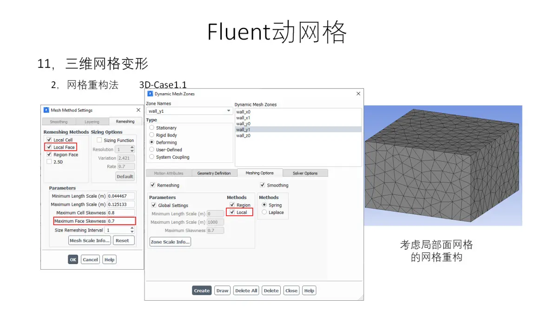
Task: Select the Spring smoothing method
Action: tap(264, 205)
